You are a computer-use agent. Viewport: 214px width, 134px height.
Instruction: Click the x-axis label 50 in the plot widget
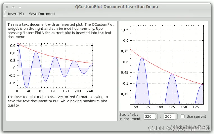click(136, 107)
